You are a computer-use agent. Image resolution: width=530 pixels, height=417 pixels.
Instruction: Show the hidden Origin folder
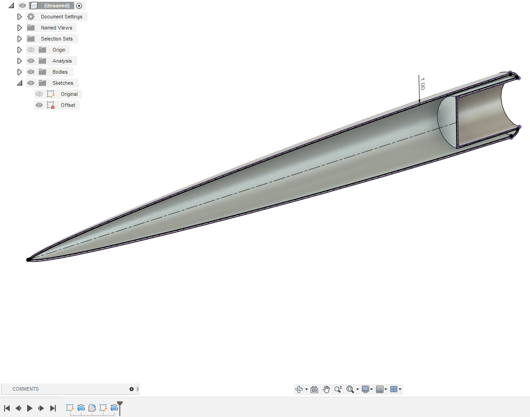pos(31,50)
